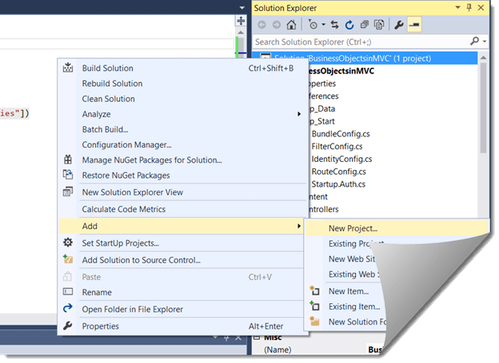Select the RouteConfig.cs file
This screenshot has height=363, width=499.
338,172
